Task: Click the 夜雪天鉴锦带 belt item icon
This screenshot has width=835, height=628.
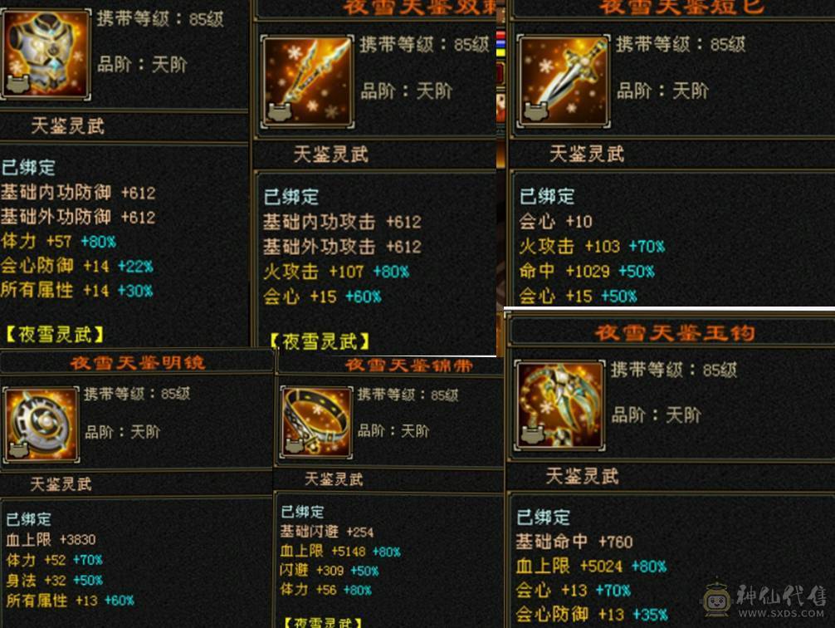Action: pyautogui.click(x=316, y=422)
